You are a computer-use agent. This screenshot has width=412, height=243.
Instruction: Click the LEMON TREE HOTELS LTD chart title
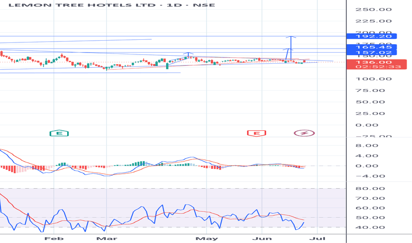coord(112,5)
